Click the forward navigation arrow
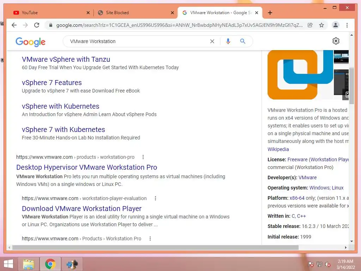 tap(25, 25)
